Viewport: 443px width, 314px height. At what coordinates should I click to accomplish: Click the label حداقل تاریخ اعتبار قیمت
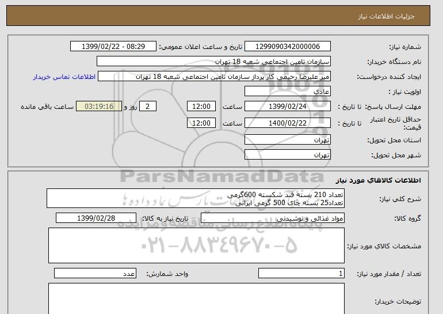[x=396, y=123]
